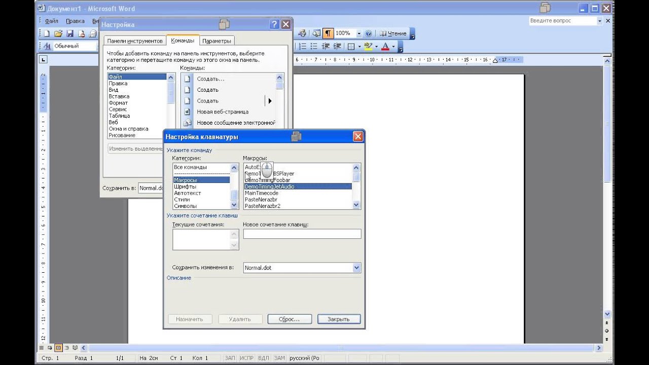Select Новая веб-страница command in Настройка
Screen dimensions: 649x365
pyautogui.click(x=228, y=112)
